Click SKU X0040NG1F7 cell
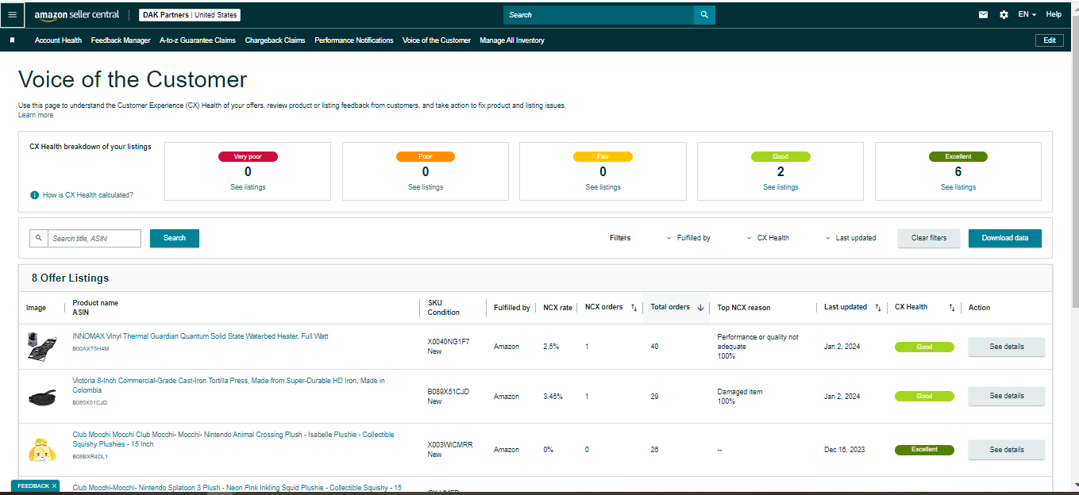 pyautogui.click(x=449, y=342)
